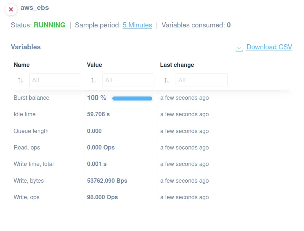Click the download icon beside Download CSV

coord(239,48)
